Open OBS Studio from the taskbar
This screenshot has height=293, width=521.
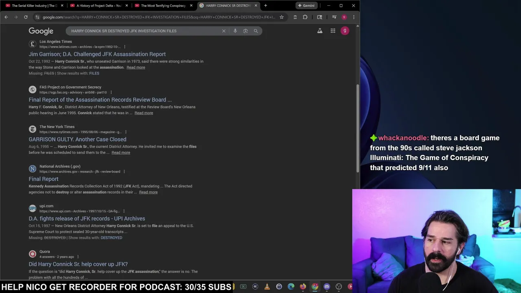pyautogui.click(x=339, y=286)
